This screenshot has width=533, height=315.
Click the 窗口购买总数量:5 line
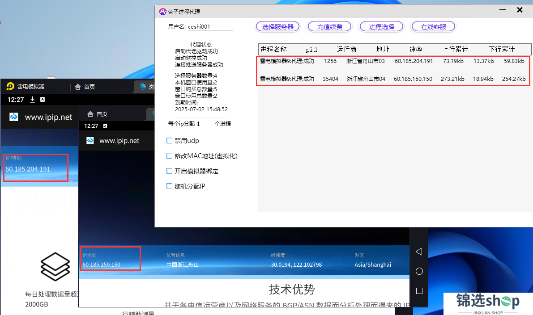pos(196,89)
